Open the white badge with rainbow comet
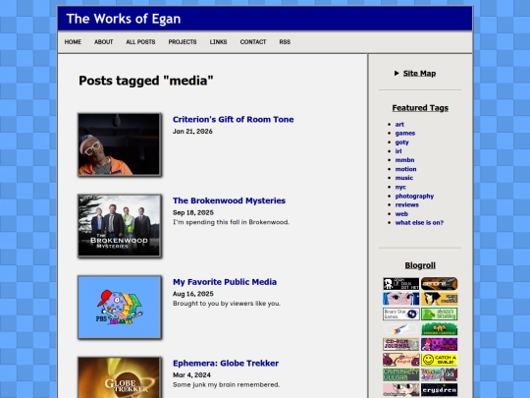The width and height of the screenshot is (530, 398). tap(400, 329)
